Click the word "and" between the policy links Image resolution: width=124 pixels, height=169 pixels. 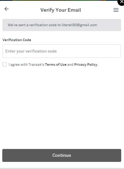70,64
